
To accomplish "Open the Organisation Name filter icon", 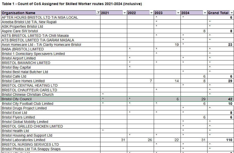I will (98, 13).
